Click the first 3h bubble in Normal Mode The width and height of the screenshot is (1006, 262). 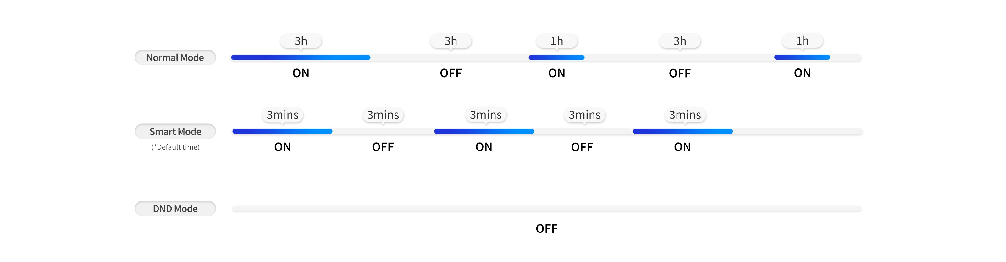pos(301,41)
